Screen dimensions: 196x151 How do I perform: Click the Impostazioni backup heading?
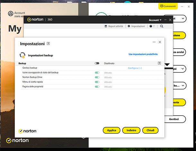coord(40,55)
